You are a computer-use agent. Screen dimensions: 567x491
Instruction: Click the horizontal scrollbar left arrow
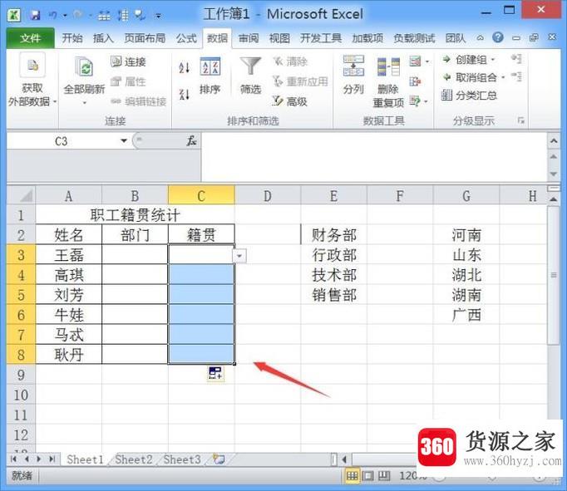pos(344,459)
